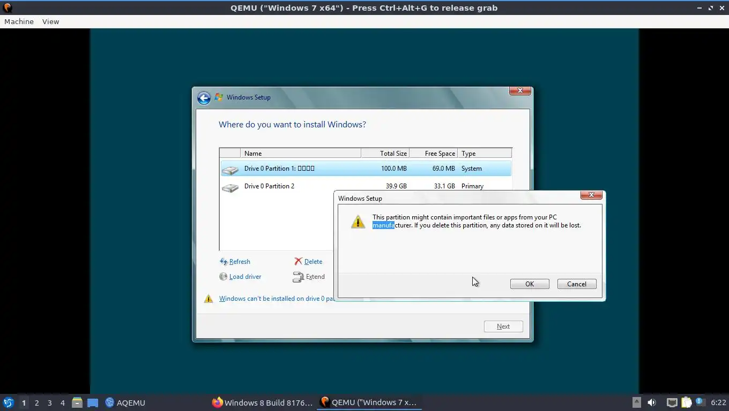
Task: Click the Load driver link
Action: click(x=246, y=277)
